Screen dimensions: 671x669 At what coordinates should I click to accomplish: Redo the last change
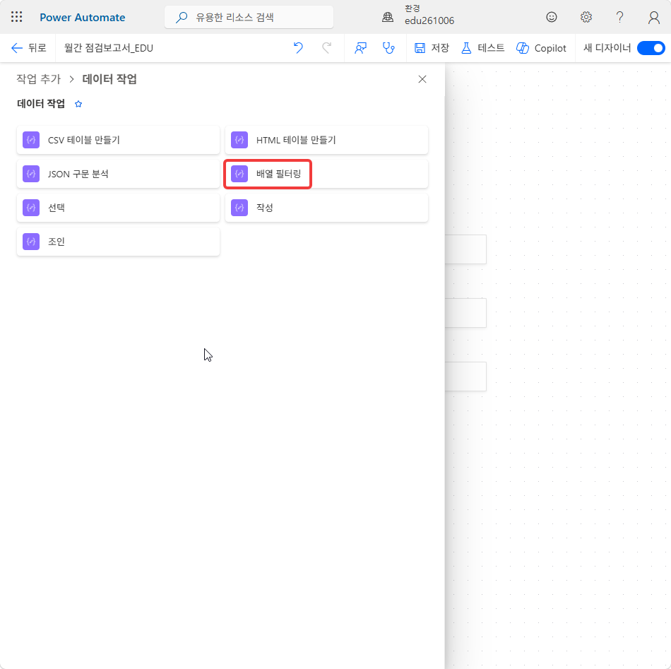point(326,48)
